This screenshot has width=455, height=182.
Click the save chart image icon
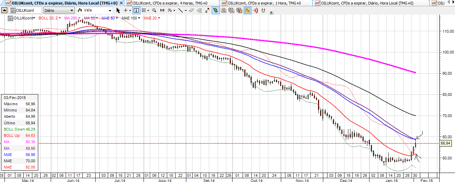coord(239,10)
